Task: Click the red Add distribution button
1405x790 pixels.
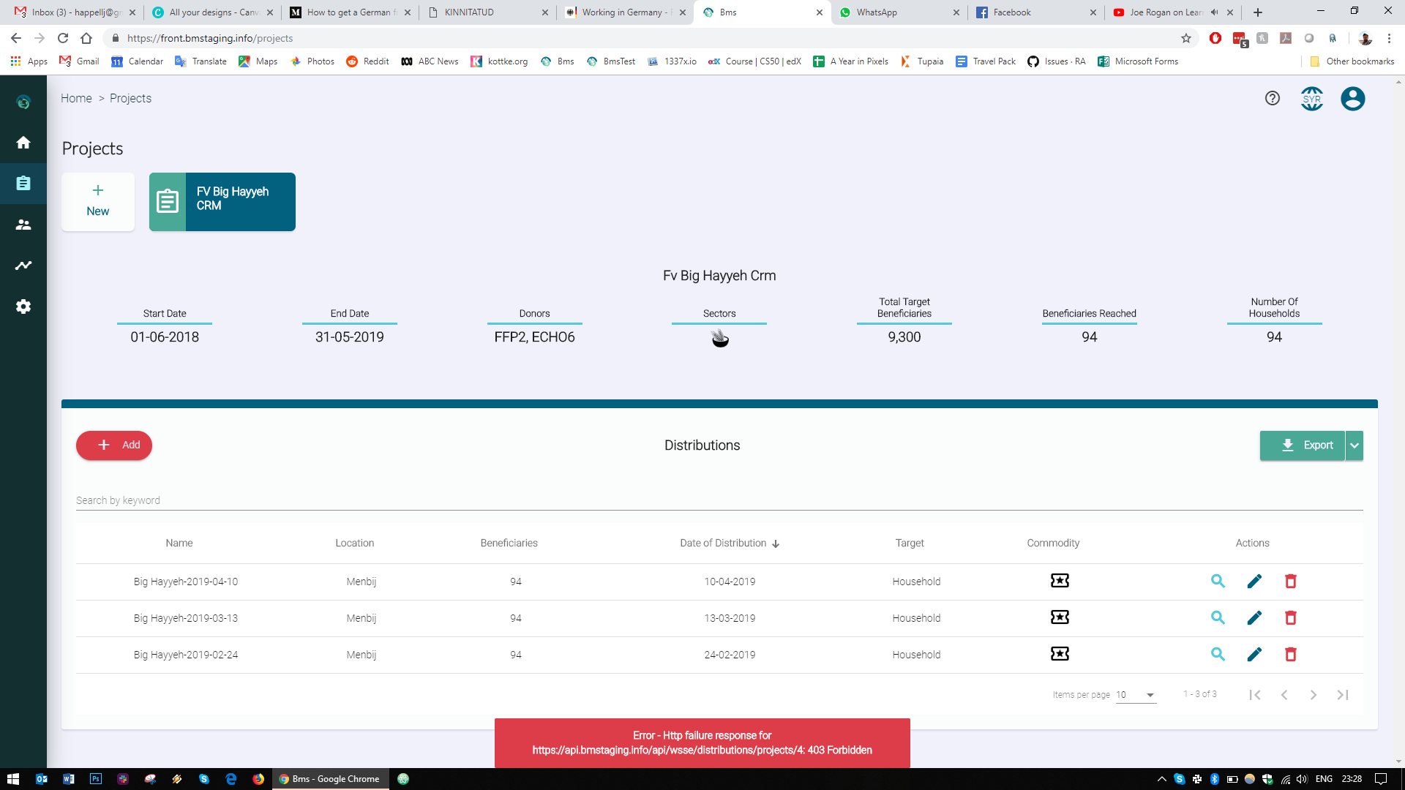Action: point(113,445)
